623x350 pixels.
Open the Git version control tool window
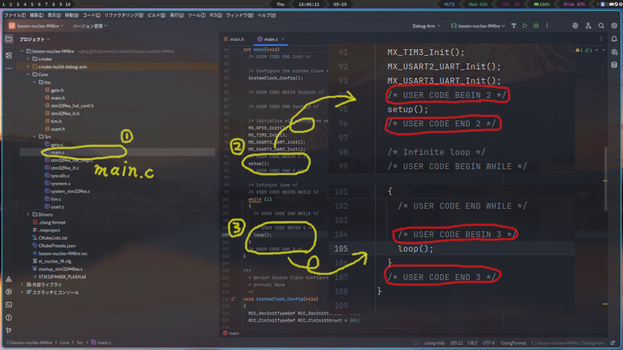(x=8, y=331)
